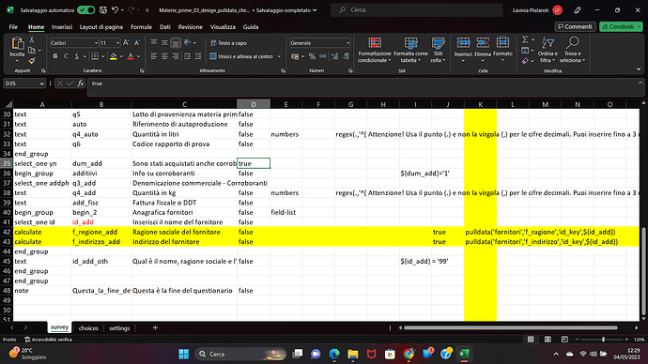
Task: Apply the percent style format icon
Action: coord(312,56)
